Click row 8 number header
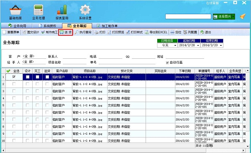This screenshot has height=153, width=251. click(3, 126)
